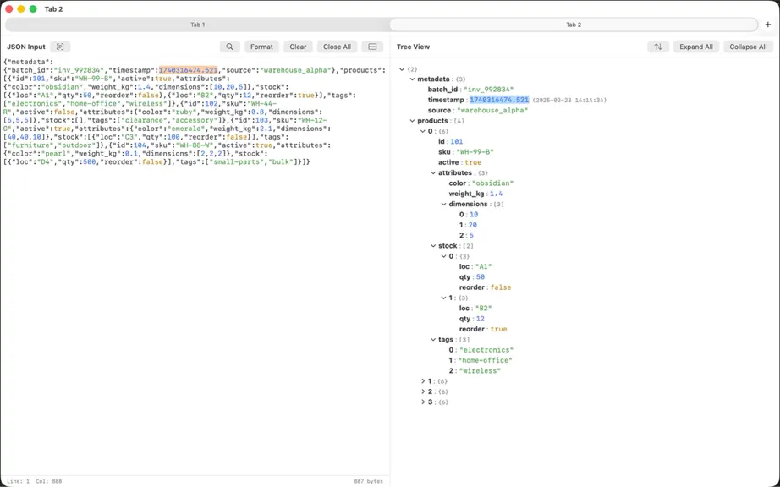
Task: Select the batch_id row in tree
Action: pyautogui.click(x=470, y=90)
